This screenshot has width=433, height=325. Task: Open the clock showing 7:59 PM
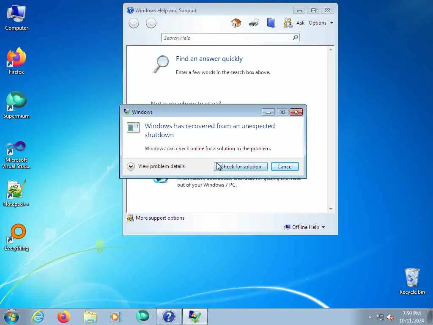pyautogui.click(x=411, y=317)
